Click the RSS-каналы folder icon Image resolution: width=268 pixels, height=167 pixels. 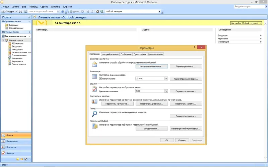click(x=10, y=43)
